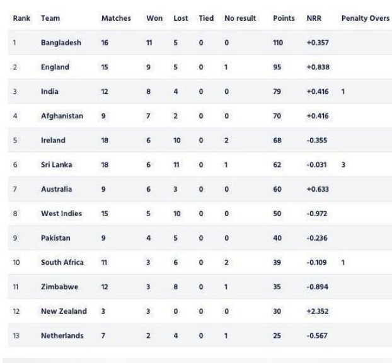392x363 pixels.
Task: Open the West Indies team link
Action: point(60,214)
